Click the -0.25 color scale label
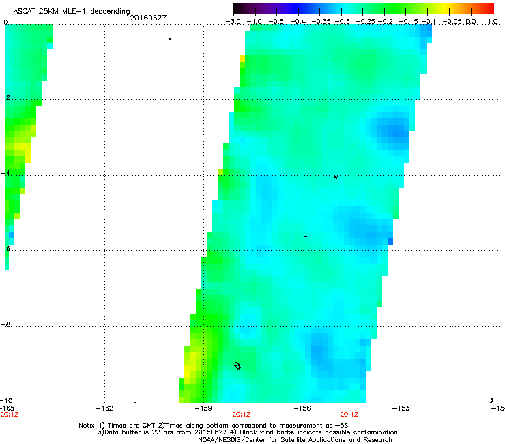Viewport: 505px width, 444px height. click(366, 22)
